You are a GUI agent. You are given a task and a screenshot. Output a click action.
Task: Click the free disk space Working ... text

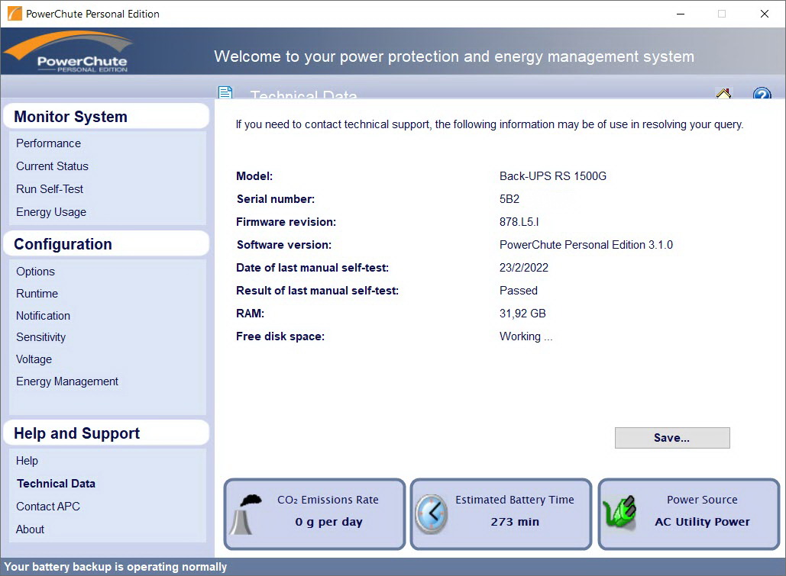coord(526,336)
